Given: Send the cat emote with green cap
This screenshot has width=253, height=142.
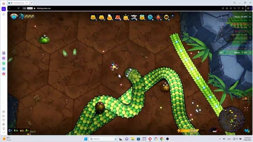Looking at the screenshot, I should click(142, 17).
